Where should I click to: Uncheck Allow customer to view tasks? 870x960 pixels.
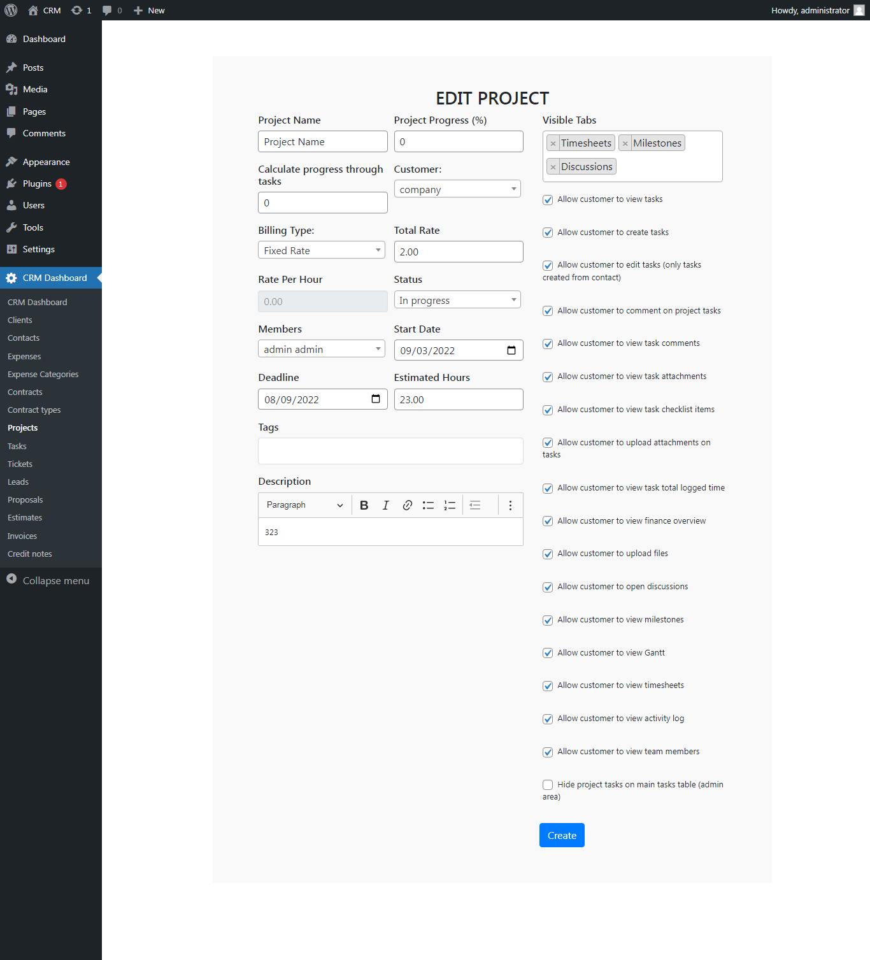548,200
